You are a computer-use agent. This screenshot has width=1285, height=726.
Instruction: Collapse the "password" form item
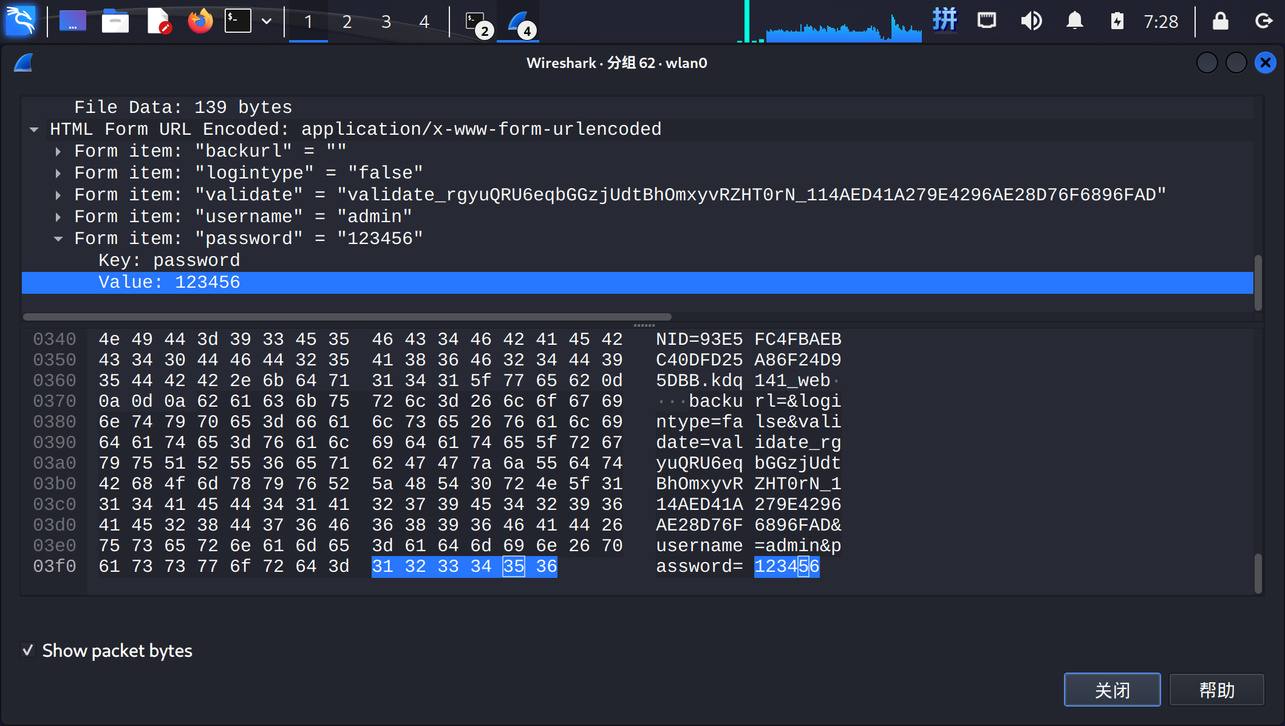(x=58, y=239)
